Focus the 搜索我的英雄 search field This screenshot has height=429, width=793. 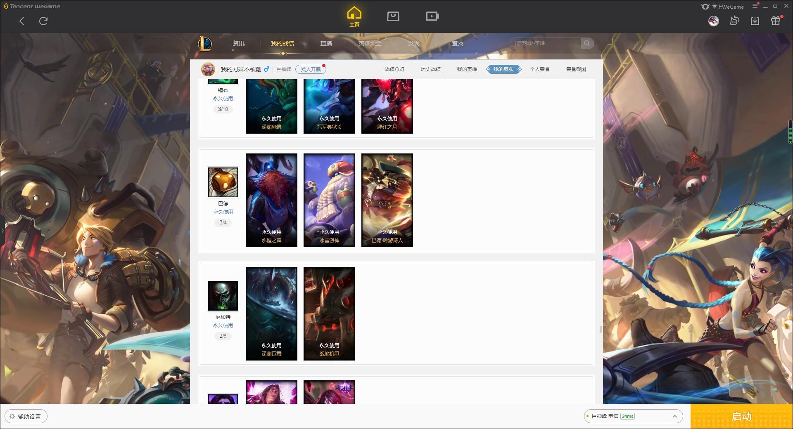click(x=545, y=43)
